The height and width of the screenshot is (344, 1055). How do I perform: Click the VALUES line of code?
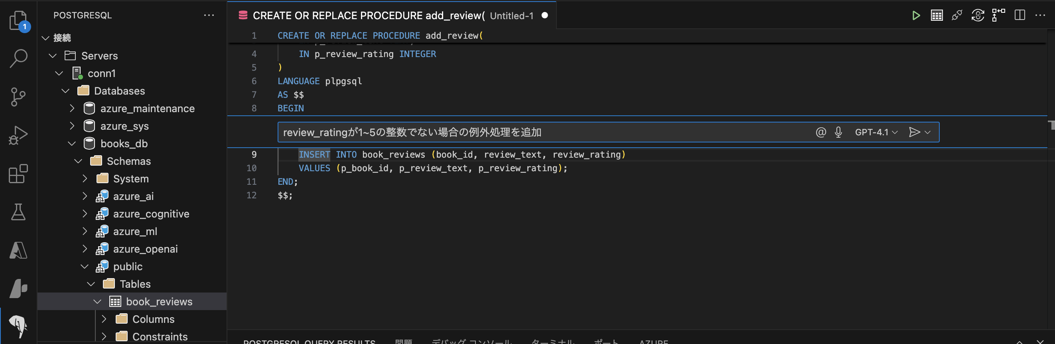pyautogui.click(x=433, y=168)
